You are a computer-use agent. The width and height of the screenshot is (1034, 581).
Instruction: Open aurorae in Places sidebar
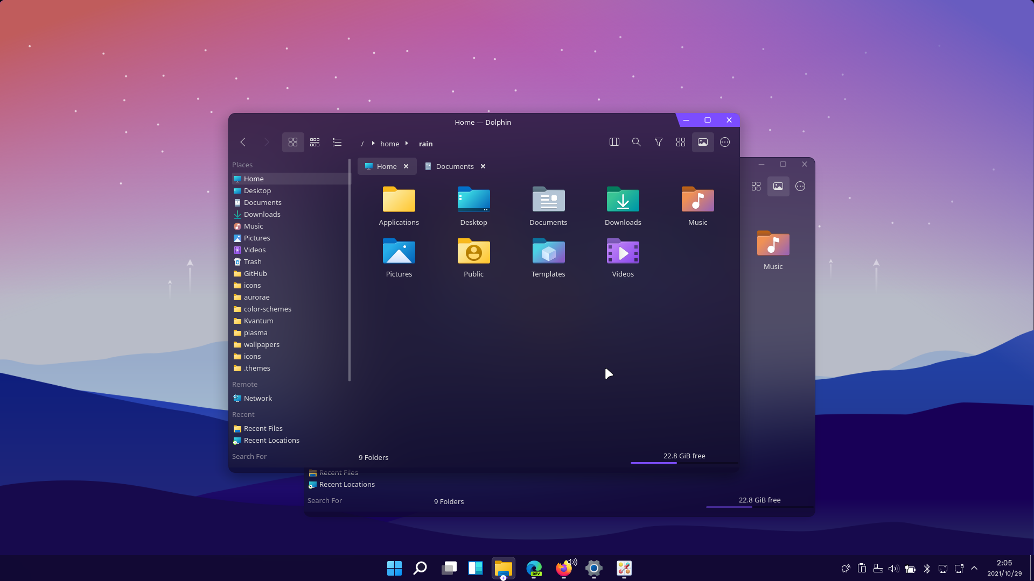291,297
